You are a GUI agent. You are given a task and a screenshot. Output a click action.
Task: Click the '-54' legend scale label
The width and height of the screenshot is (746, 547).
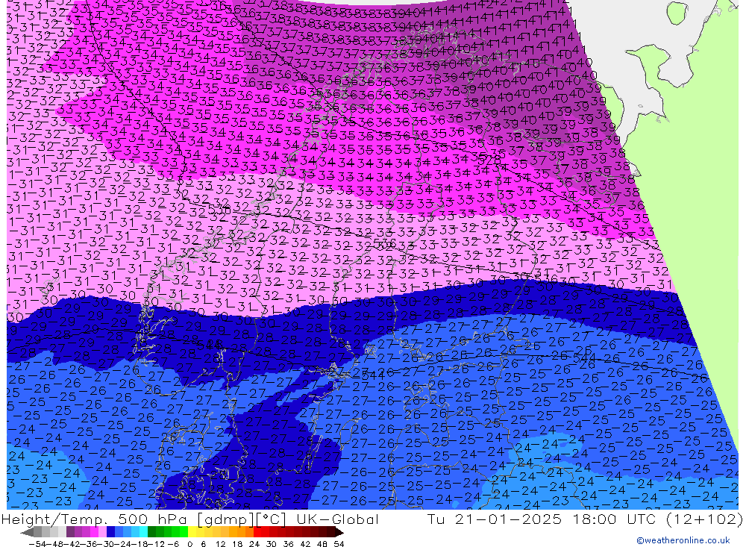coord(37,544)
